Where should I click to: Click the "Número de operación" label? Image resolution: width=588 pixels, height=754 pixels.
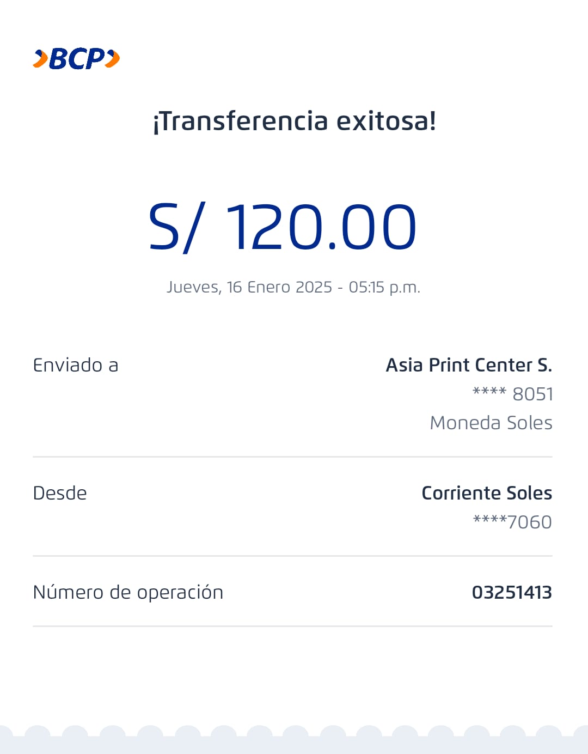click(x=128, y=592)
